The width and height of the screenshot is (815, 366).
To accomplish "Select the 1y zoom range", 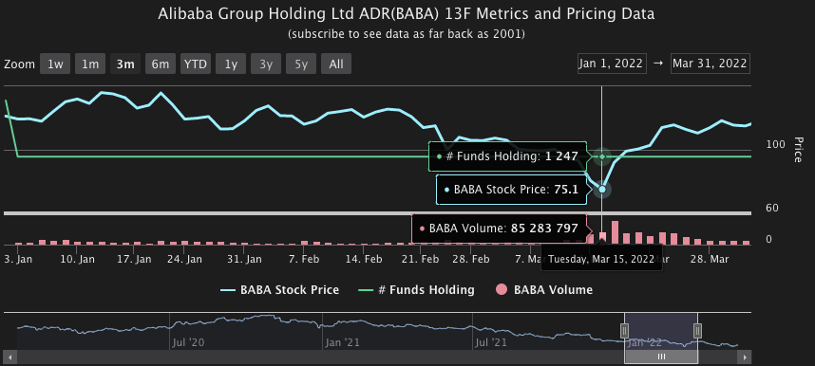I will click(x=231, y=64).
